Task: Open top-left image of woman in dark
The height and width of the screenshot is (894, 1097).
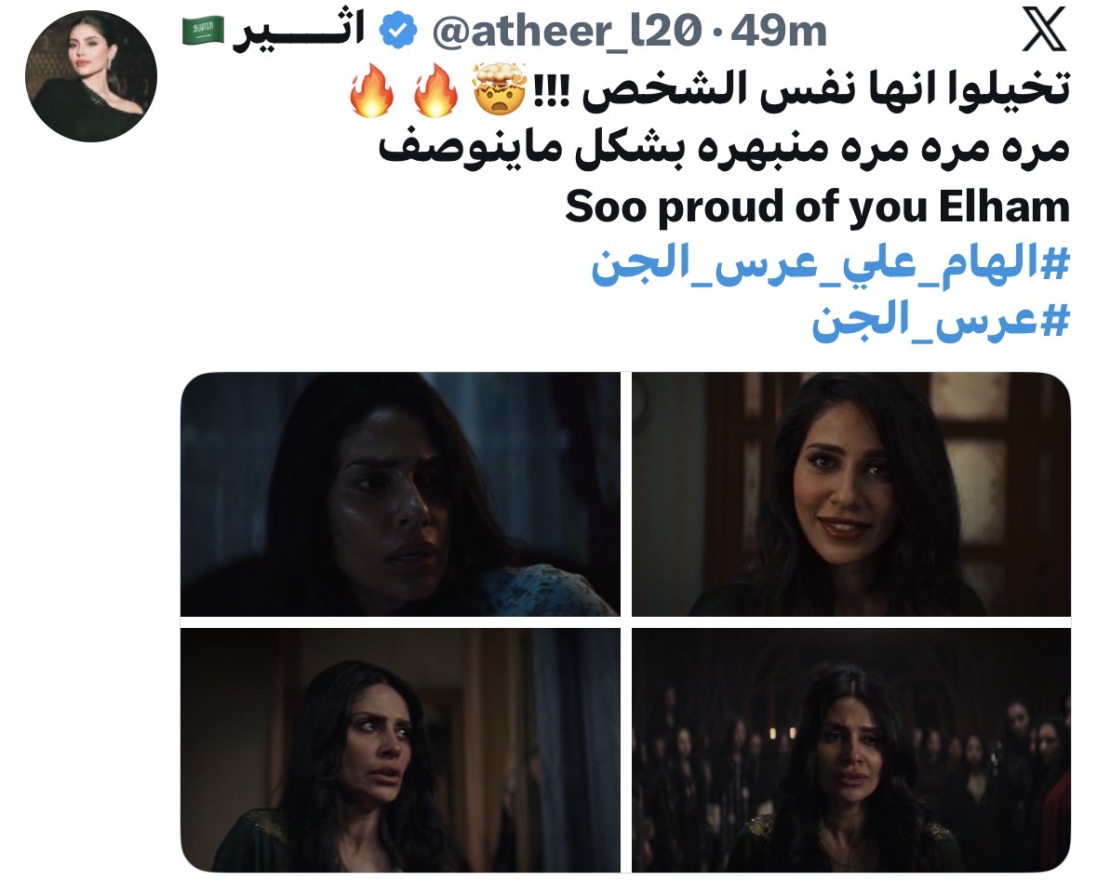Action: pyautogui.click(x=400, y=494)
